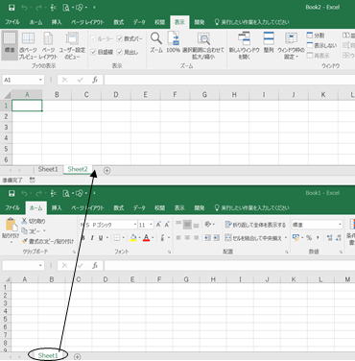This screenshot has width=355, height=361.
Task: Click the save icon in Book2 title bar
Action: 12,8
